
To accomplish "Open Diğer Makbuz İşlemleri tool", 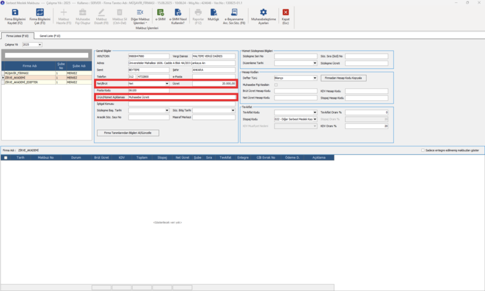I will pos(140,12).
